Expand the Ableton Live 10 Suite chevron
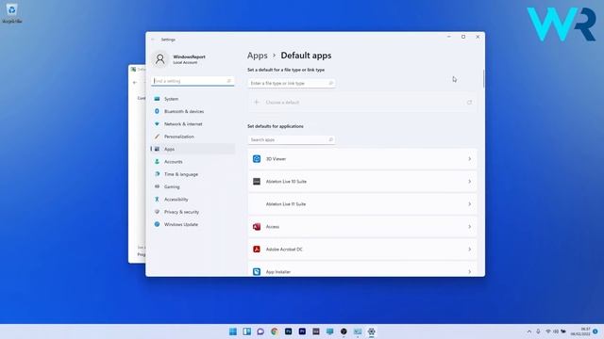Viewport: 604px width, 339px height. click(470, 182)
